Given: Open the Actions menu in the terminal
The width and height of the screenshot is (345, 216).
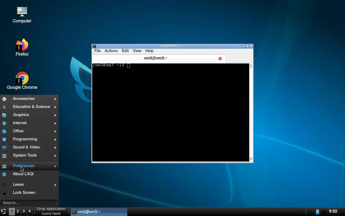Looking at the screenshot, I should pos(111,51).
